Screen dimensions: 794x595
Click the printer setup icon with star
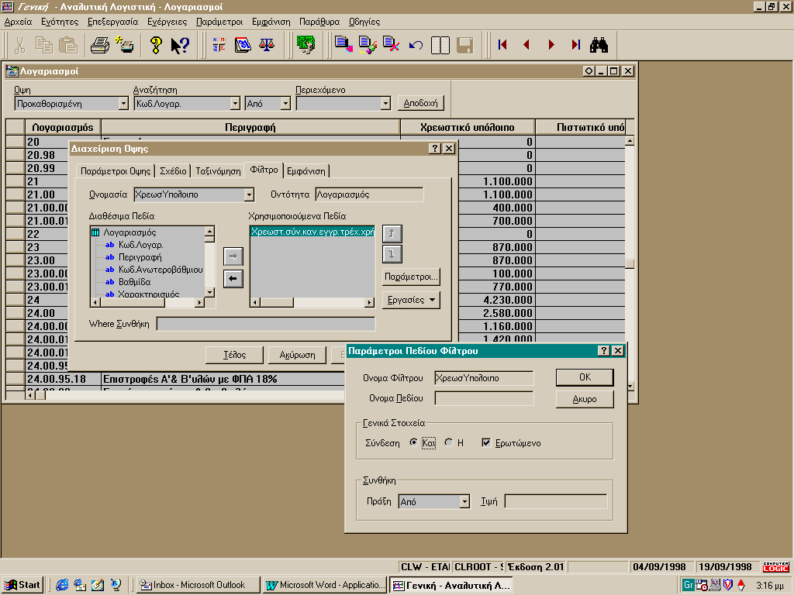pos(125,46)
